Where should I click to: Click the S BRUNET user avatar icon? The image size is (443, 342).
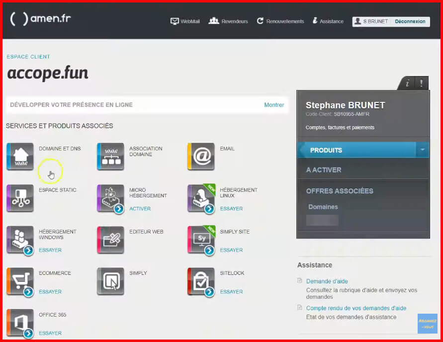pyautogui.click(x=357, y=21)
